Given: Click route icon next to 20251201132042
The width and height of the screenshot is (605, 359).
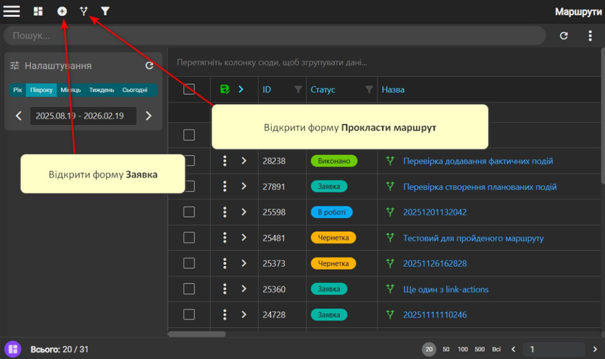Looking at the screenshot, I should (x=390, y=212).
